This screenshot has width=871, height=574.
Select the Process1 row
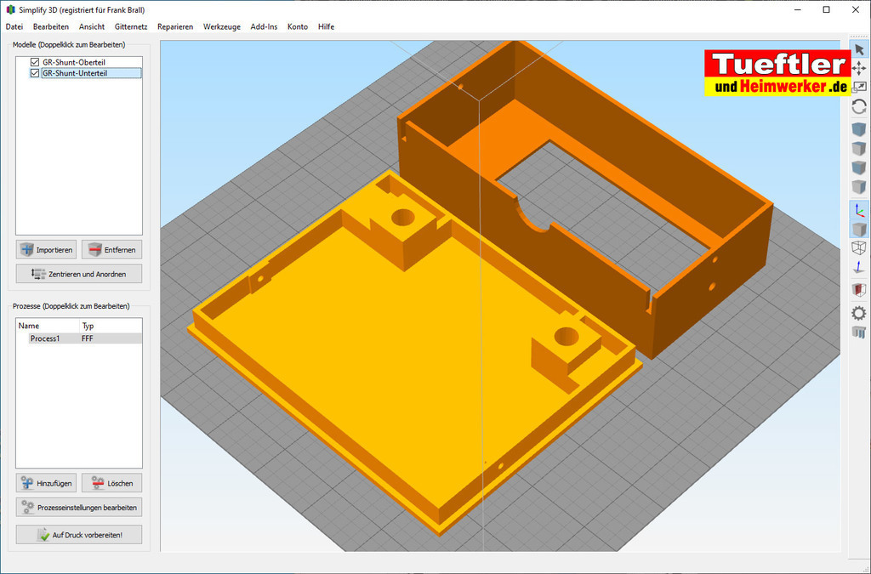tap(79, 338)
